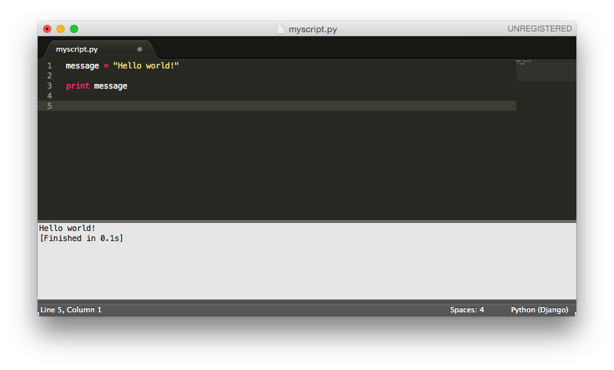Click the print keyword on line 3
This screenshot has height=370, width=614.
tap(77, 86)
